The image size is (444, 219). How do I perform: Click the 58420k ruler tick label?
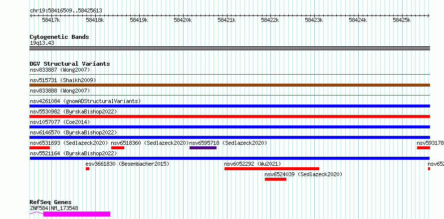pos(183,20)
